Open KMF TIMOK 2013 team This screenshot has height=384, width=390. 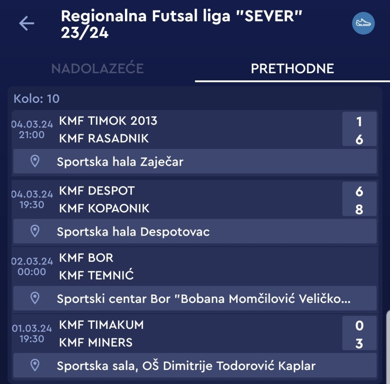(108, 121)
